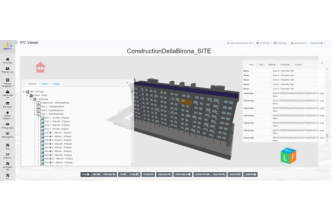The width and height of the screenshot is (332, 221).
Task: Click the Undo toolbar button
Action: point(134,175)
